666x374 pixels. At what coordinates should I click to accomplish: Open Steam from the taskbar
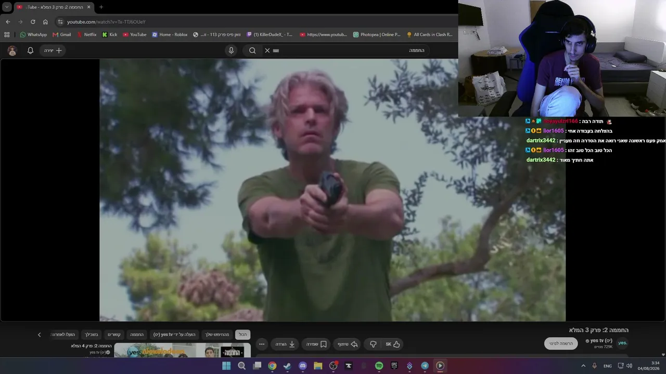[x=287, y=366]
